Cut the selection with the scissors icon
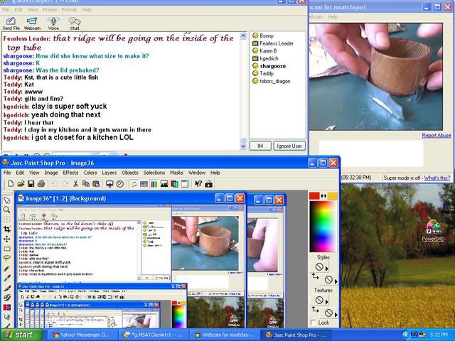This screenshot has width=455, height=341. point(75,184)
